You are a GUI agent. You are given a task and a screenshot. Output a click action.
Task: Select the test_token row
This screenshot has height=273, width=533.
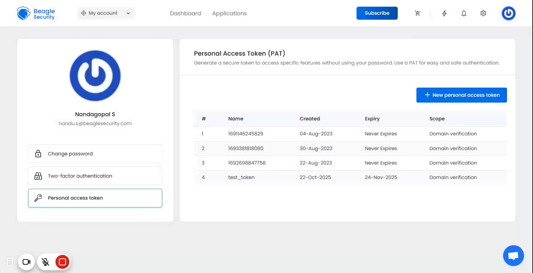[x=241, y=177]
